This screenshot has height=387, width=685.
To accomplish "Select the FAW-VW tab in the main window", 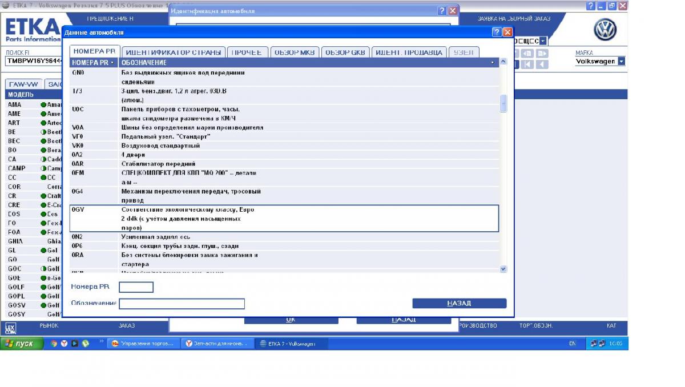I will [x=24, y=84].
